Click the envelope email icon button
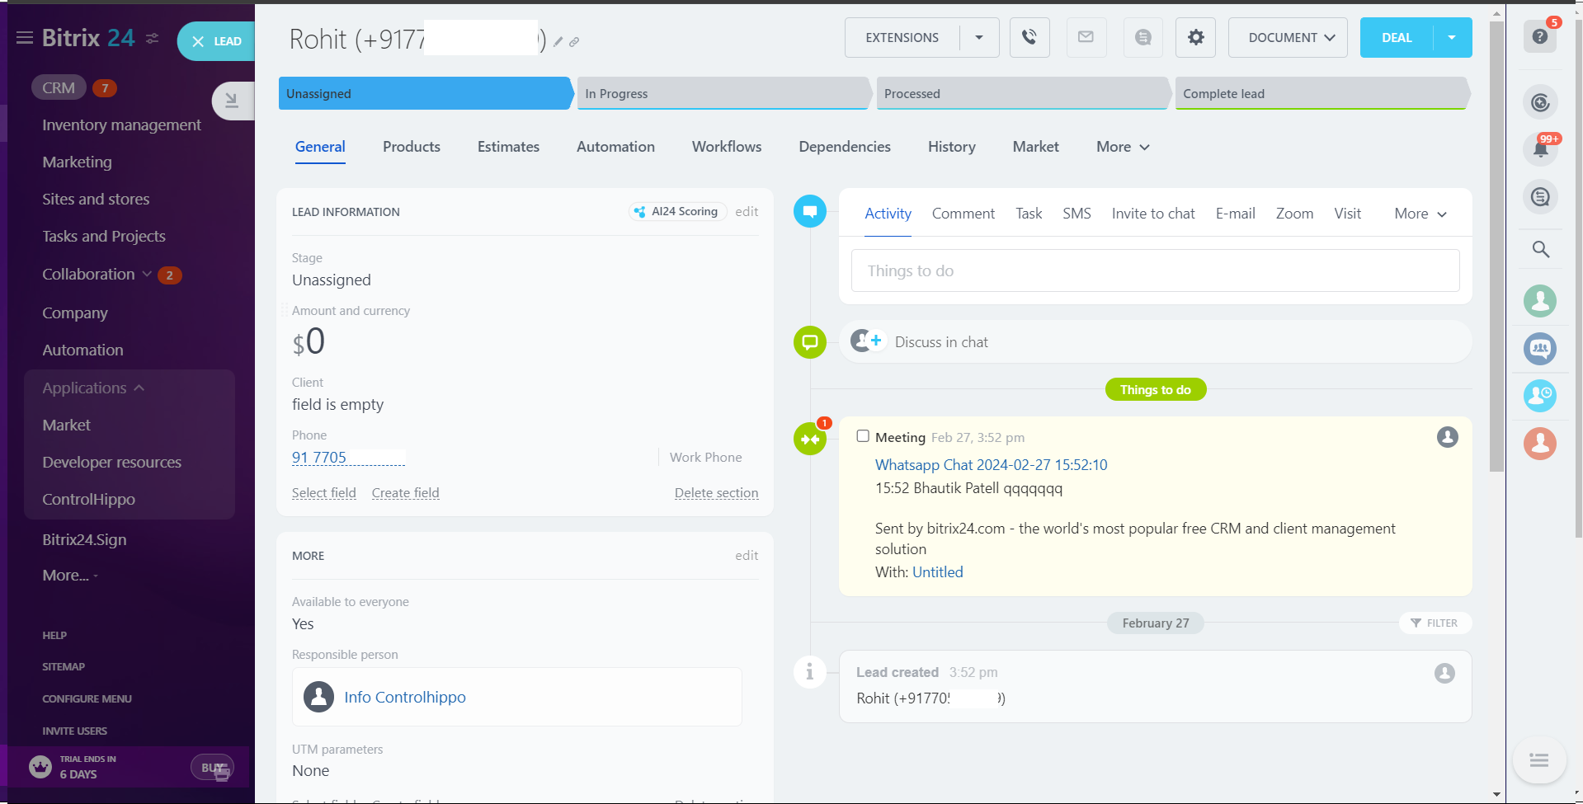 pos(1086,37)
